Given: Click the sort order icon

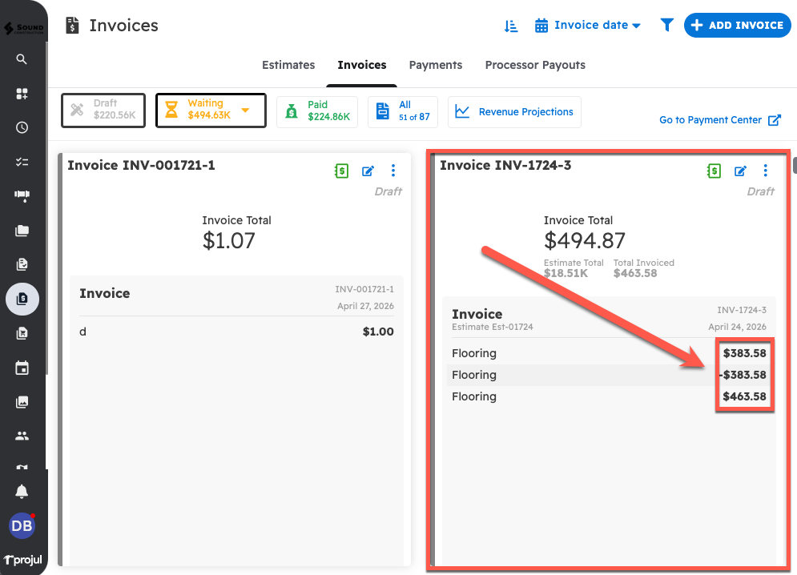Looking at the screenshot, I should [511, 26].
